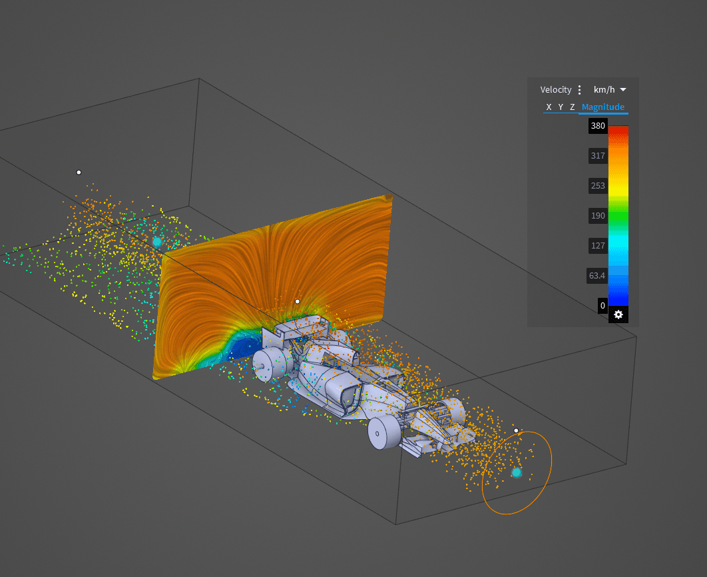This screenshot has height=577, width=707.
Task: Switch to the Y velocity component
Action: [x=560, y=107]
